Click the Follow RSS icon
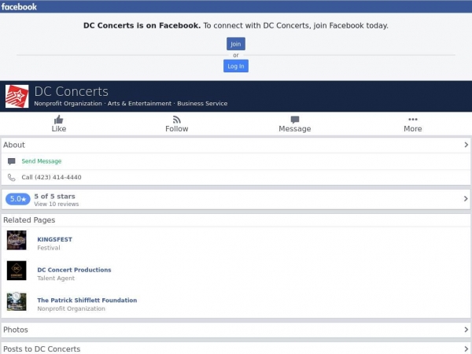The height and width of the screenshot is (354, 472). pyautogui.click(x=177, y=120)
